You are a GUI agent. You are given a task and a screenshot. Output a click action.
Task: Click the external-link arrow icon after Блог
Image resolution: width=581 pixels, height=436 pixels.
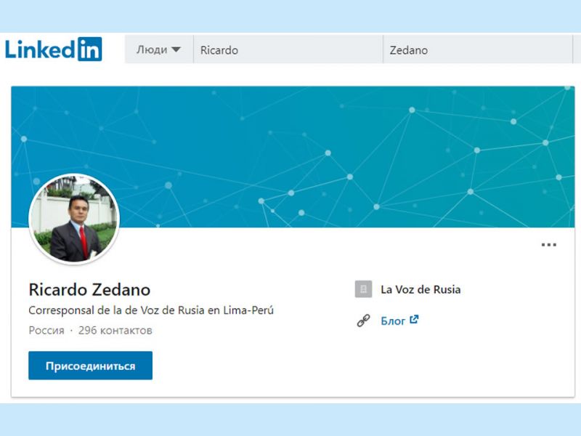point(414,320)
